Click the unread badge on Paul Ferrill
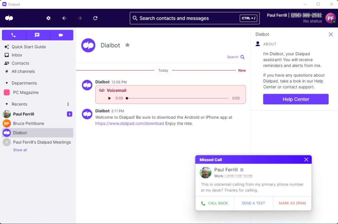This screenshot has width=338, height=224. pyautogui.click(x=69, y=114)
